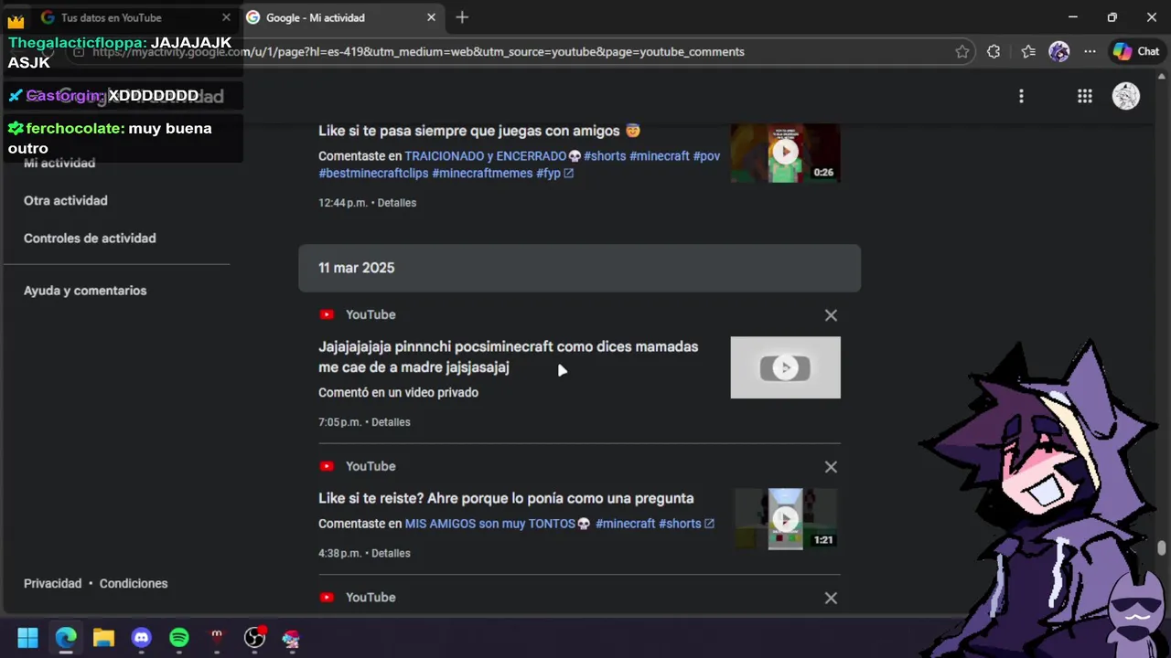
Task: Play the MIS AMIGOS son muy TONTOS thumbnail
Action: point(785,519)
